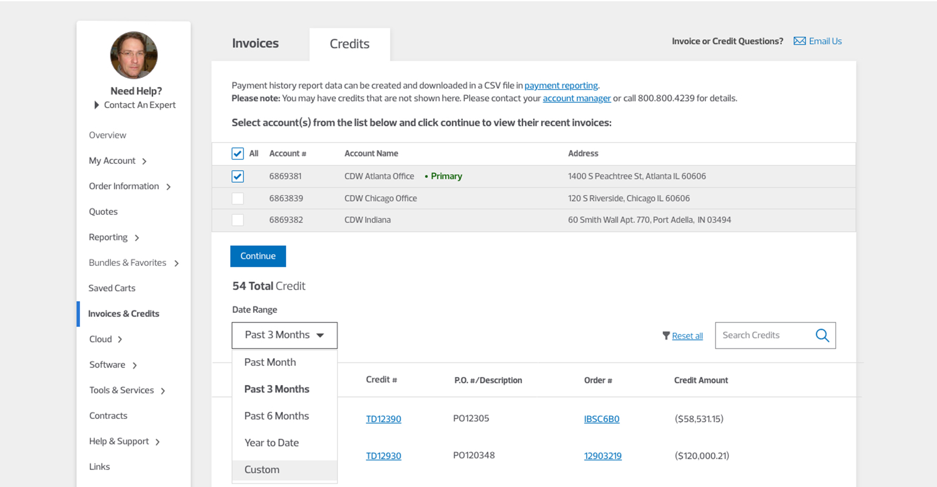Choose Custom date range option
Viewport: 937px width, 487px height.
[x=284, y=470]
